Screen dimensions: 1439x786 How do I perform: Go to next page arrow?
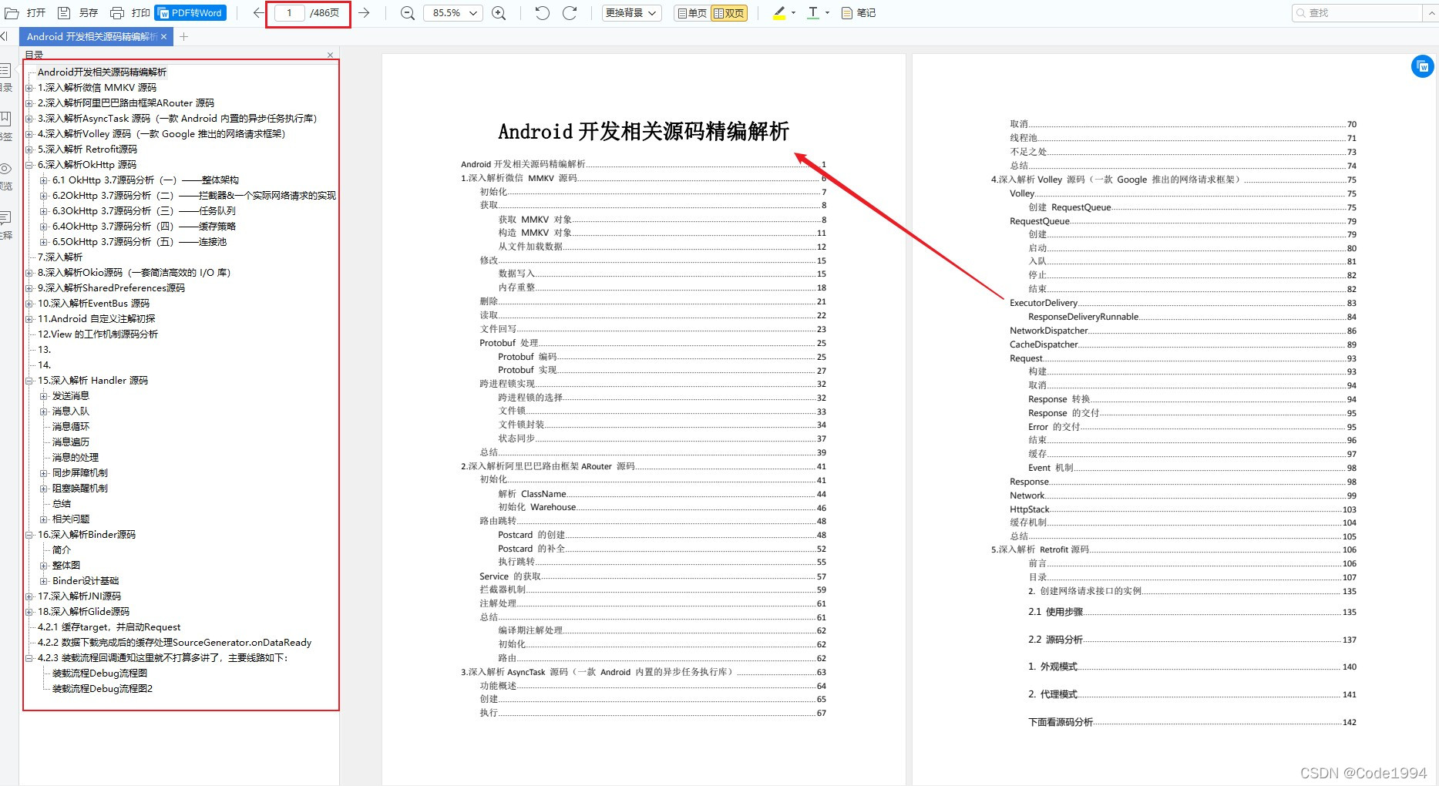click(364, 13)
